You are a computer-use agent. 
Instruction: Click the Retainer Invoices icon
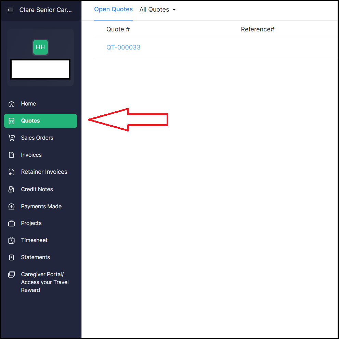point(12,172)
